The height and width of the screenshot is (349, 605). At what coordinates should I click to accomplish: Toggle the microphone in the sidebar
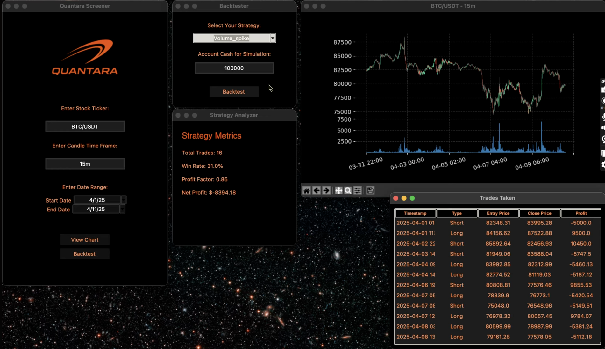[603, 117]
